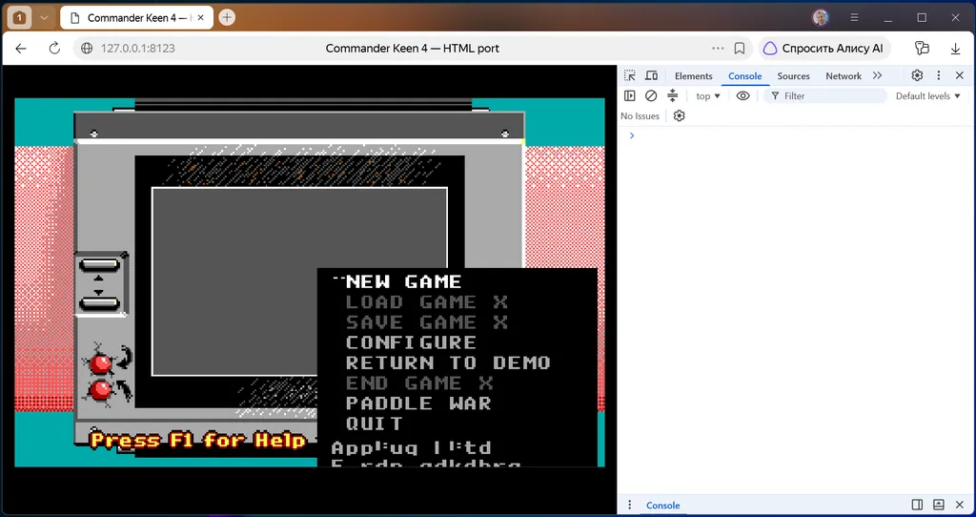Viewport: 976px width, 517px height.
Task: Select the grayed SAVE GAME entry
Action: pyautogui.click(x=426, y=322)
